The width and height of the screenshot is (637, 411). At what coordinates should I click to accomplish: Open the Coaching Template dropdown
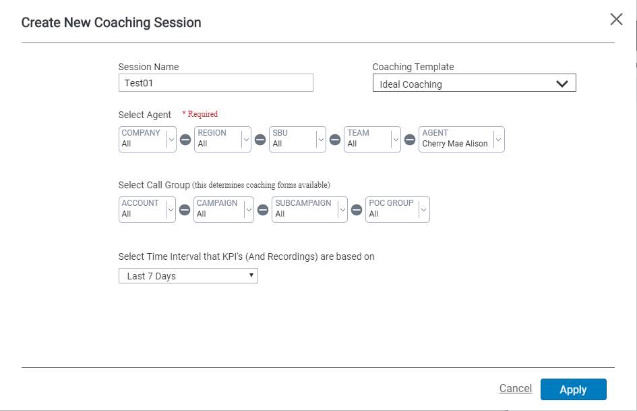(474, 83)
